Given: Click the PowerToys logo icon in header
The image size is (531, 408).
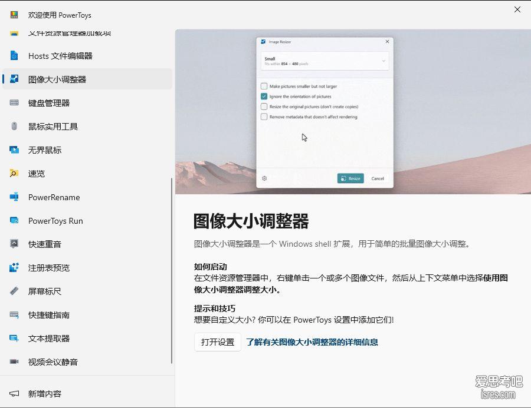Looking at the screenshot, I should pos(14,15).
